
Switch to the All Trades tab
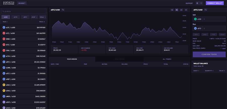pos(167,59)
